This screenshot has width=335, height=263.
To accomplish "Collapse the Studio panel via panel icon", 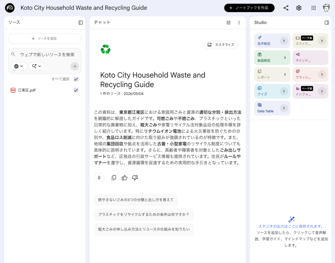I will pos(327,23).
